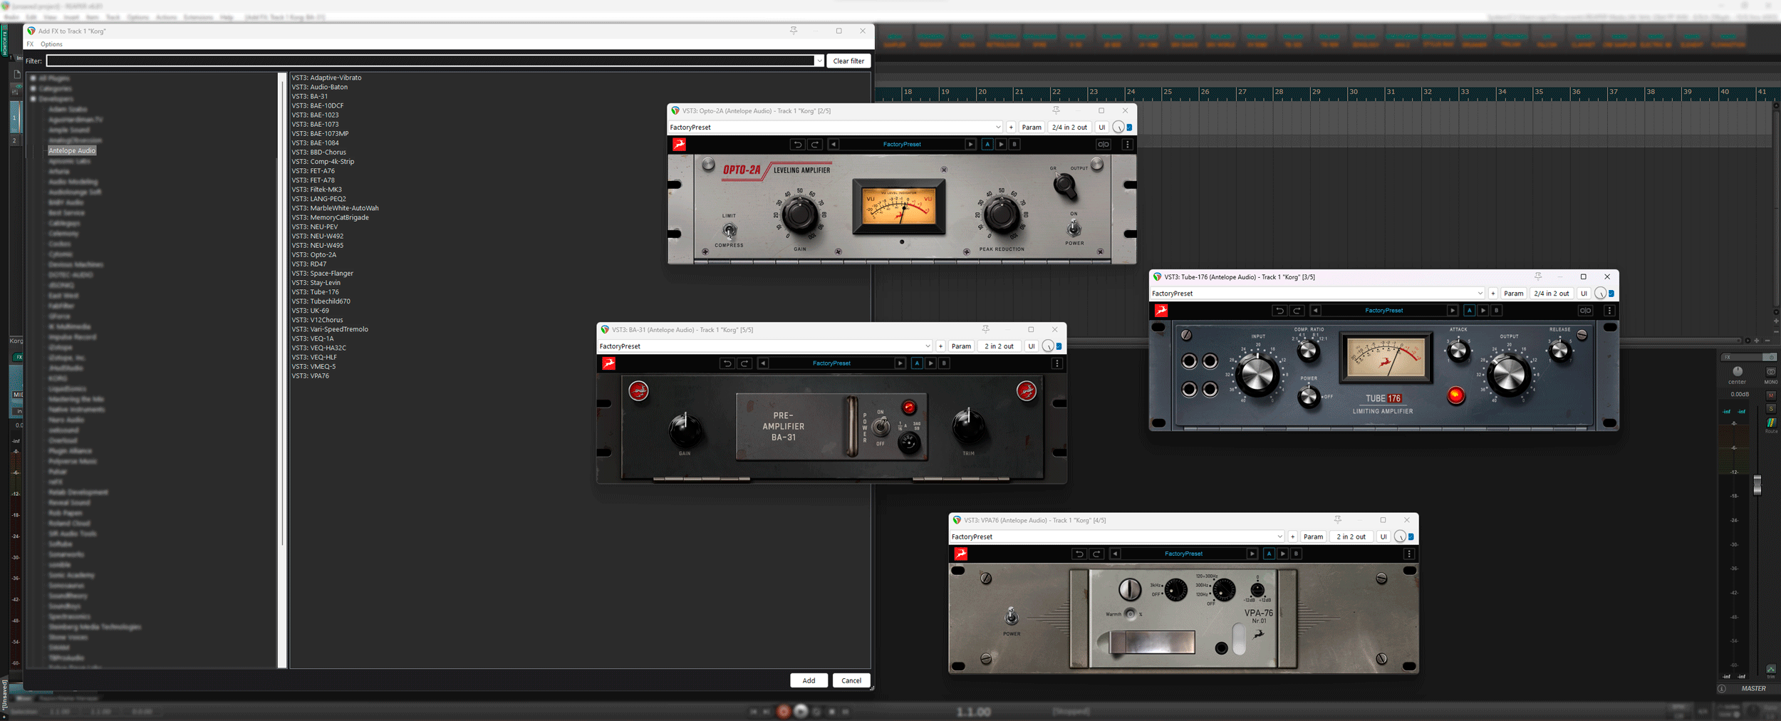Click redo icon in VPA76 plugin toolbar
This screenshot has height=721, width=1781.
[1097, 554]
